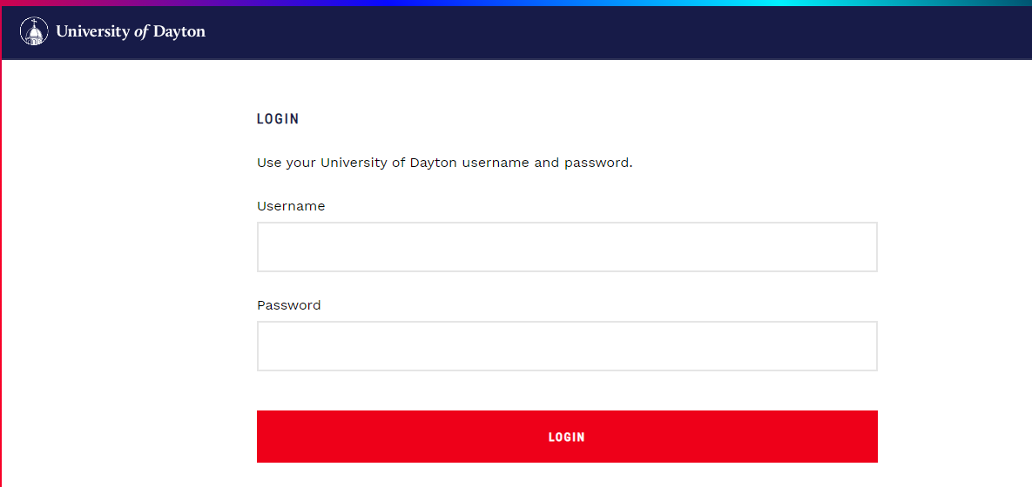Image resolution: width=1032 pixels, height=487 pixels.
Task: Click the italic 'of' in header wordmark
Action: 141,31
